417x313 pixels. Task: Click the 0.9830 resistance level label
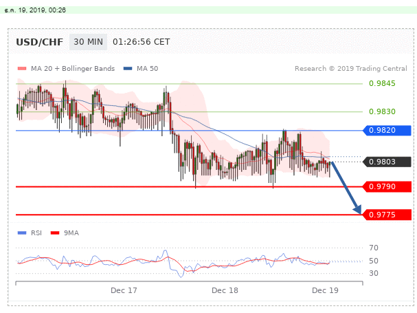(x=382, y=111)
